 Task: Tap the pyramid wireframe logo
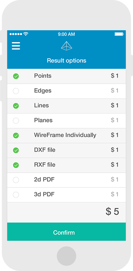tap(67, 46)
